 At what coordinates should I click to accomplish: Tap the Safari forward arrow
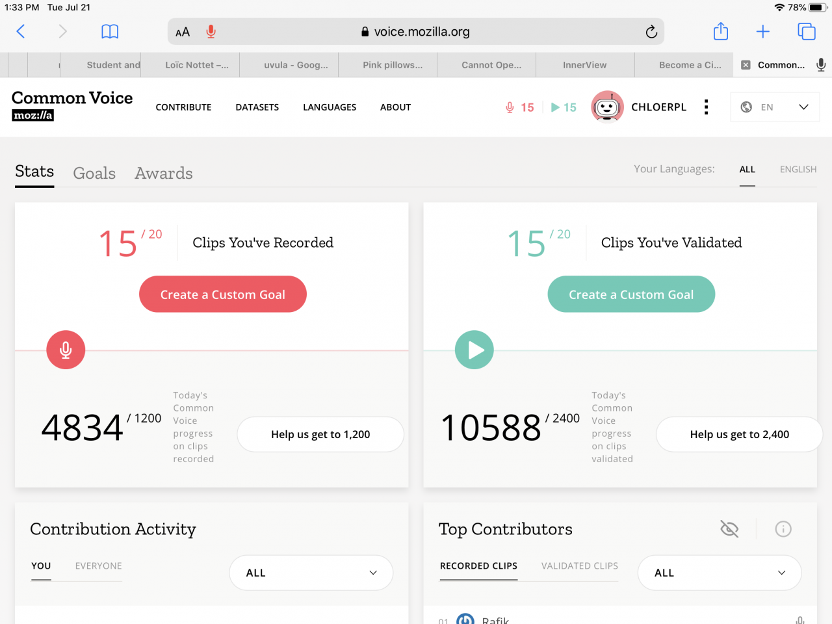click(x=62, y=31)
